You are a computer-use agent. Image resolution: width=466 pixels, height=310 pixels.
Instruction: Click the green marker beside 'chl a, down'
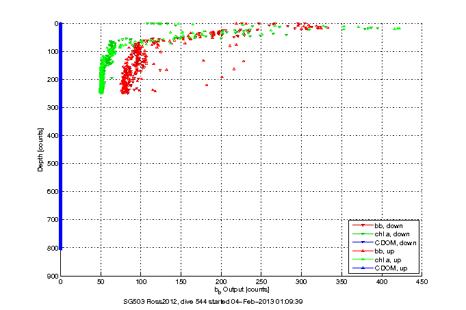click(363, 234)
